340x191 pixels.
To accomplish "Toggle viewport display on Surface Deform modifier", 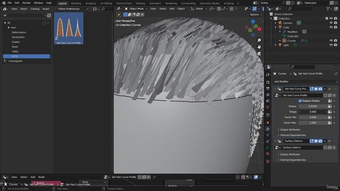I will tap(316, 141).
